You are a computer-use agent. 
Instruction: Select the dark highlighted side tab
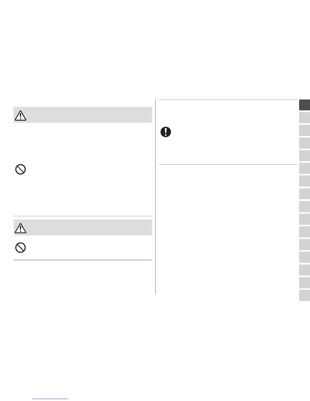pos(304,105)
